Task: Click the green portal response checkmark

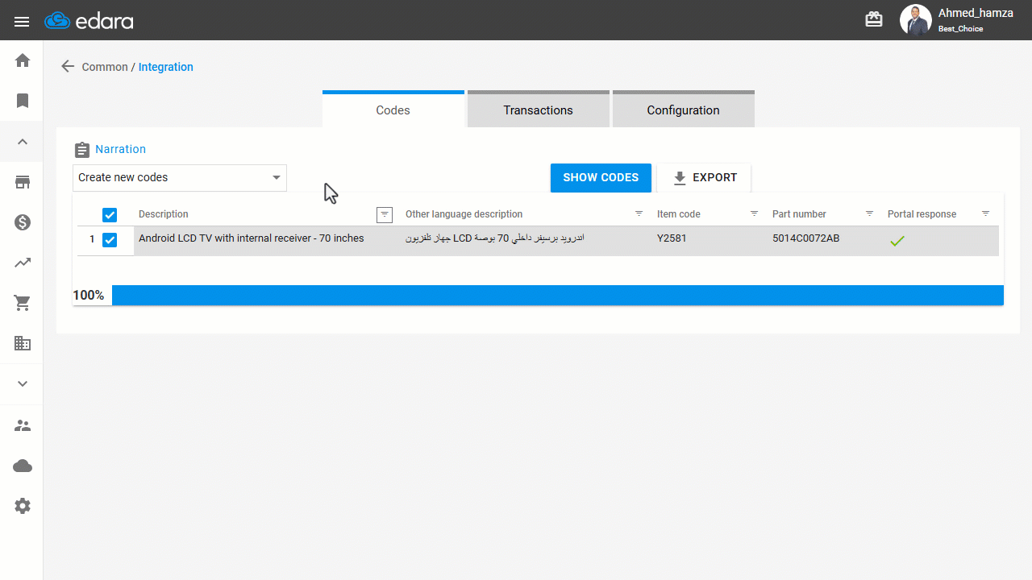Action: click(897, 241)
